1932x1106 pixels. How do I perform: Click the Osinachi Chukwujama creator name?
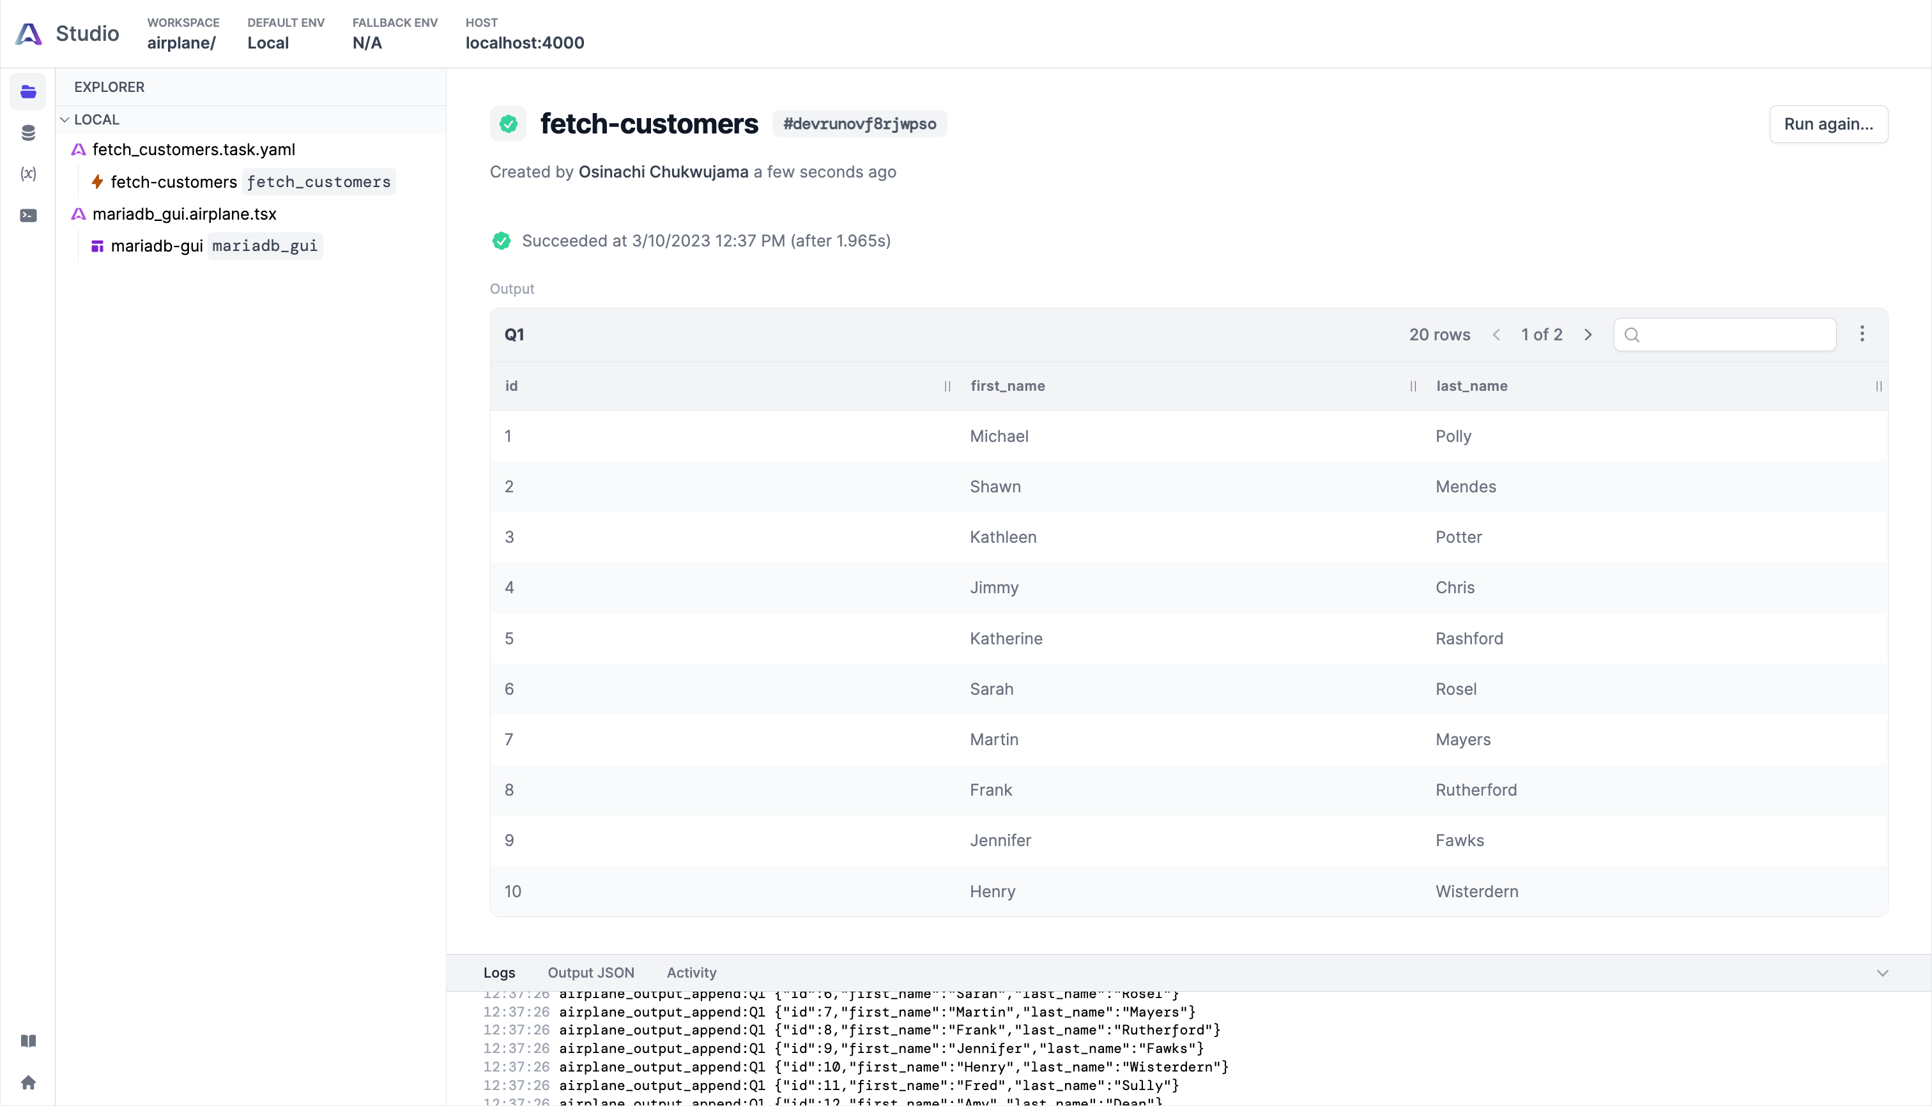664,172
